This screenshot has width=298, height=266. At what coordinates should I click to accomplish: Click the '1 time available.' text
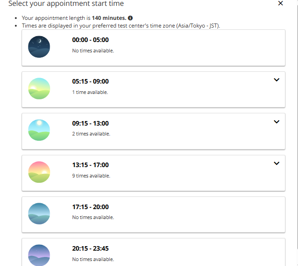[90, 92]
